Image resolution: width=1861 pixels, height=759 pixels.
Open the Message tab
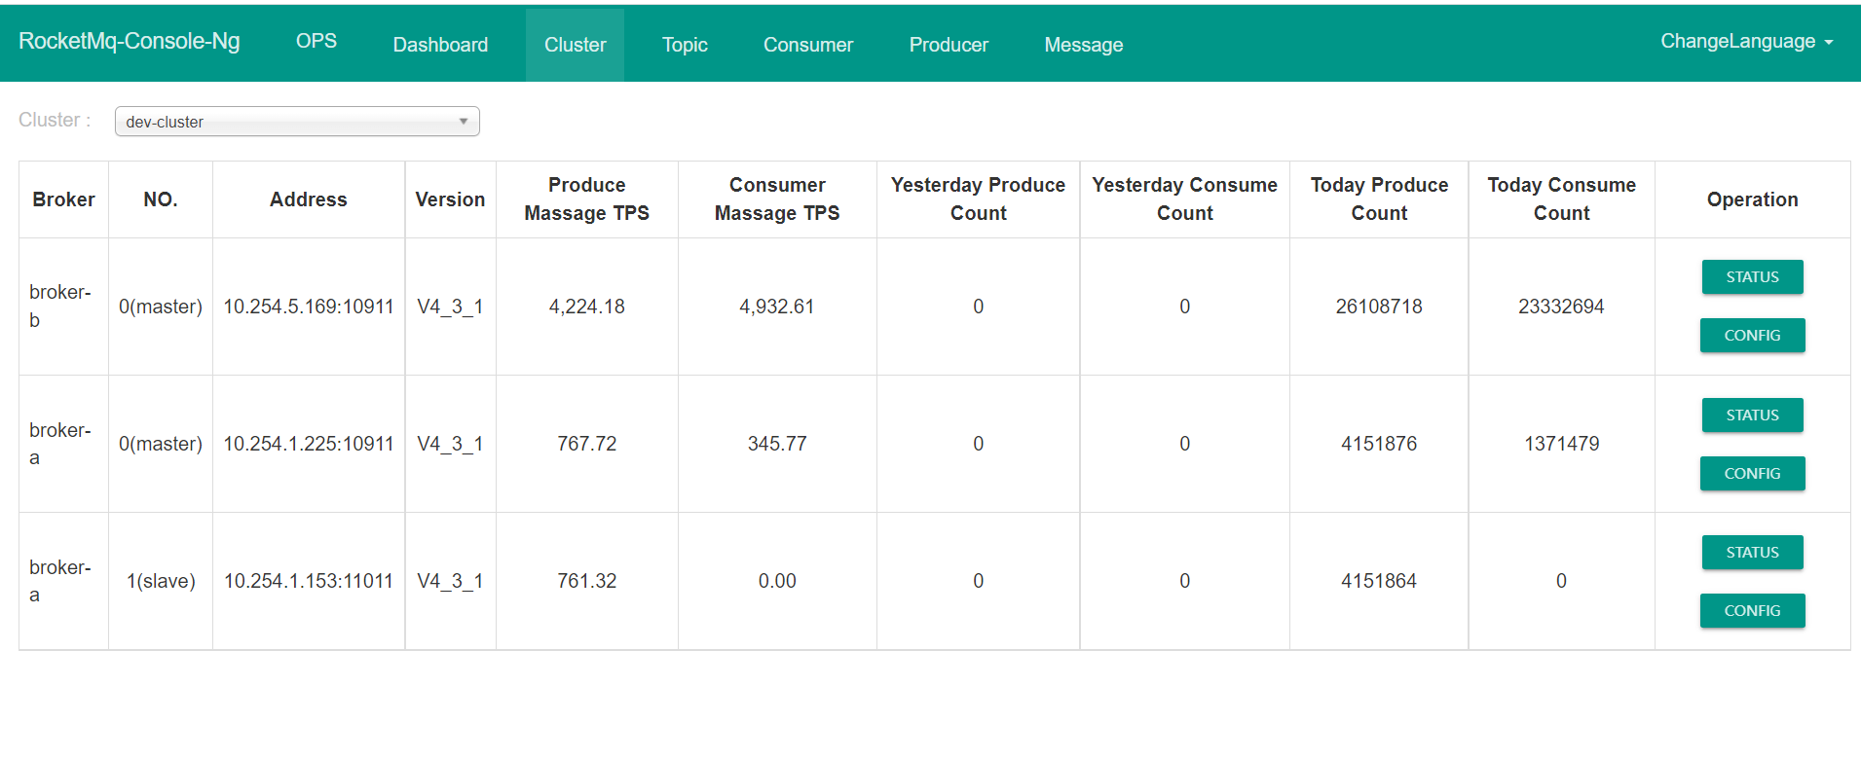tap(1084, 45)
